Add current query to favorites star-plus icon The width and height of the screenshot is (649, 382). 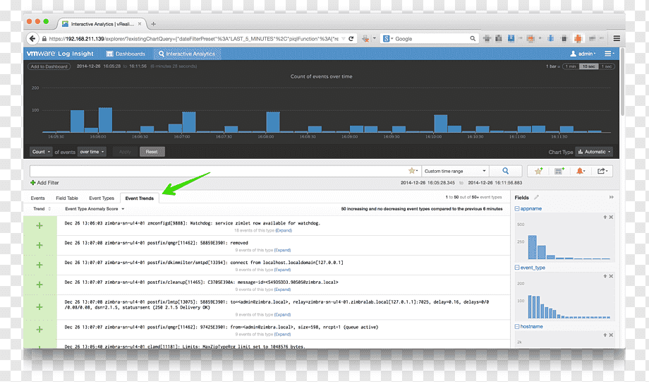(538, 171)
